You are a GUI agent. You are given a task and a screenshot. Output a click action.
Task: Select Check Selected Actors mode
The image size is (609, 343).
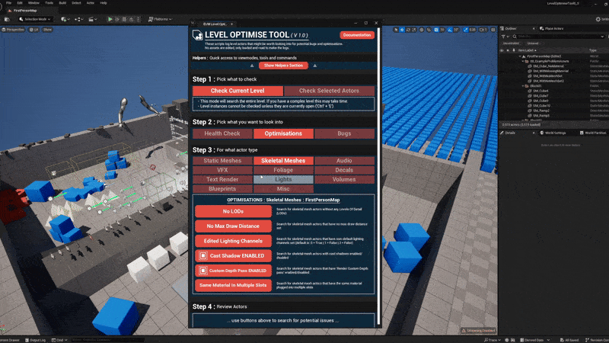(x=329, y=91)
